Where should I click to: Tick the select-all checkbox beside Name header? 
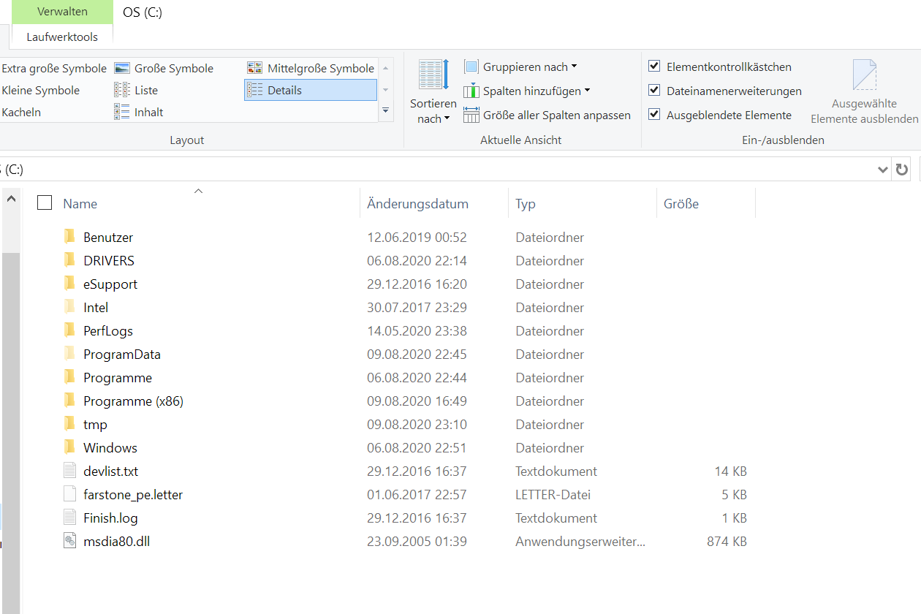(45, 203)
